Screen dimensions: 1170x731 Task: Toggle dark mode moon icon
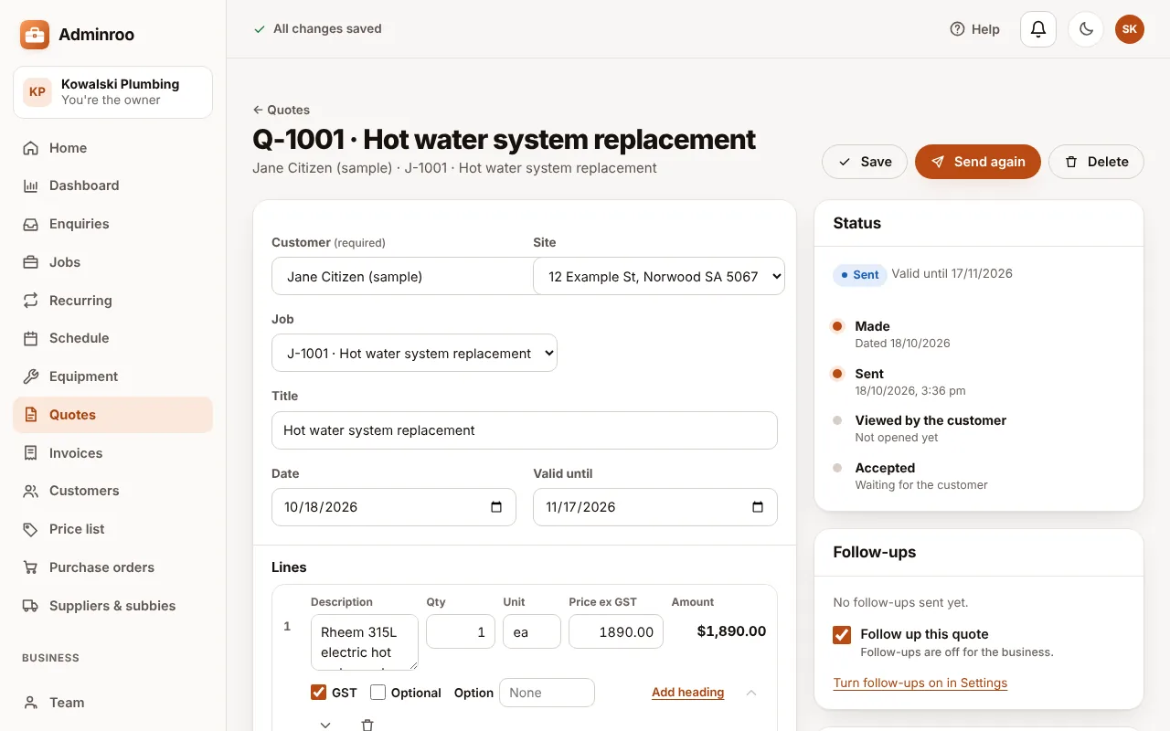pyautogui.click(x=1086, y=29)
